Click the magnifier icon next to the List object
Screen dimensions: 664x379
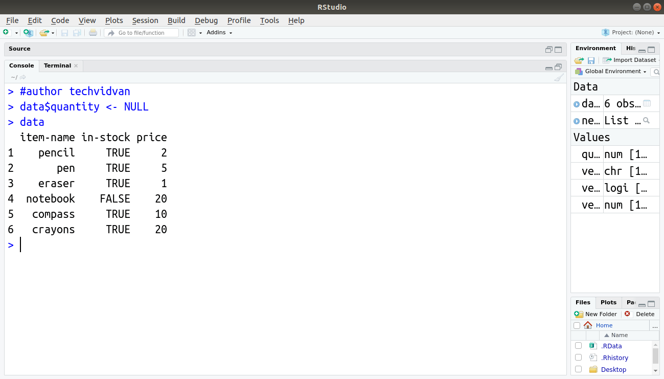click(x=646, y=120)
